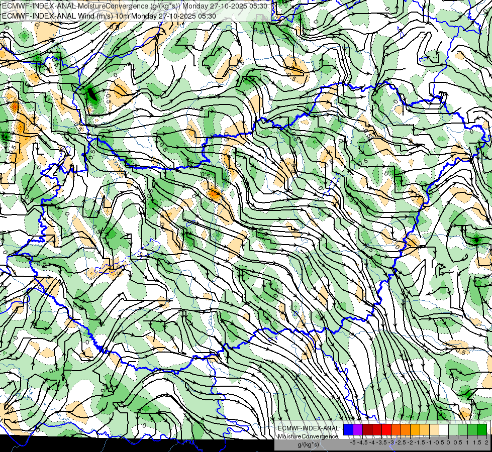This screenshot has height=452, width=492.
Task: Click the legend's ECMWF-INDEX-ANAL label
Action: pyautogui.click(x=309, y=428)
